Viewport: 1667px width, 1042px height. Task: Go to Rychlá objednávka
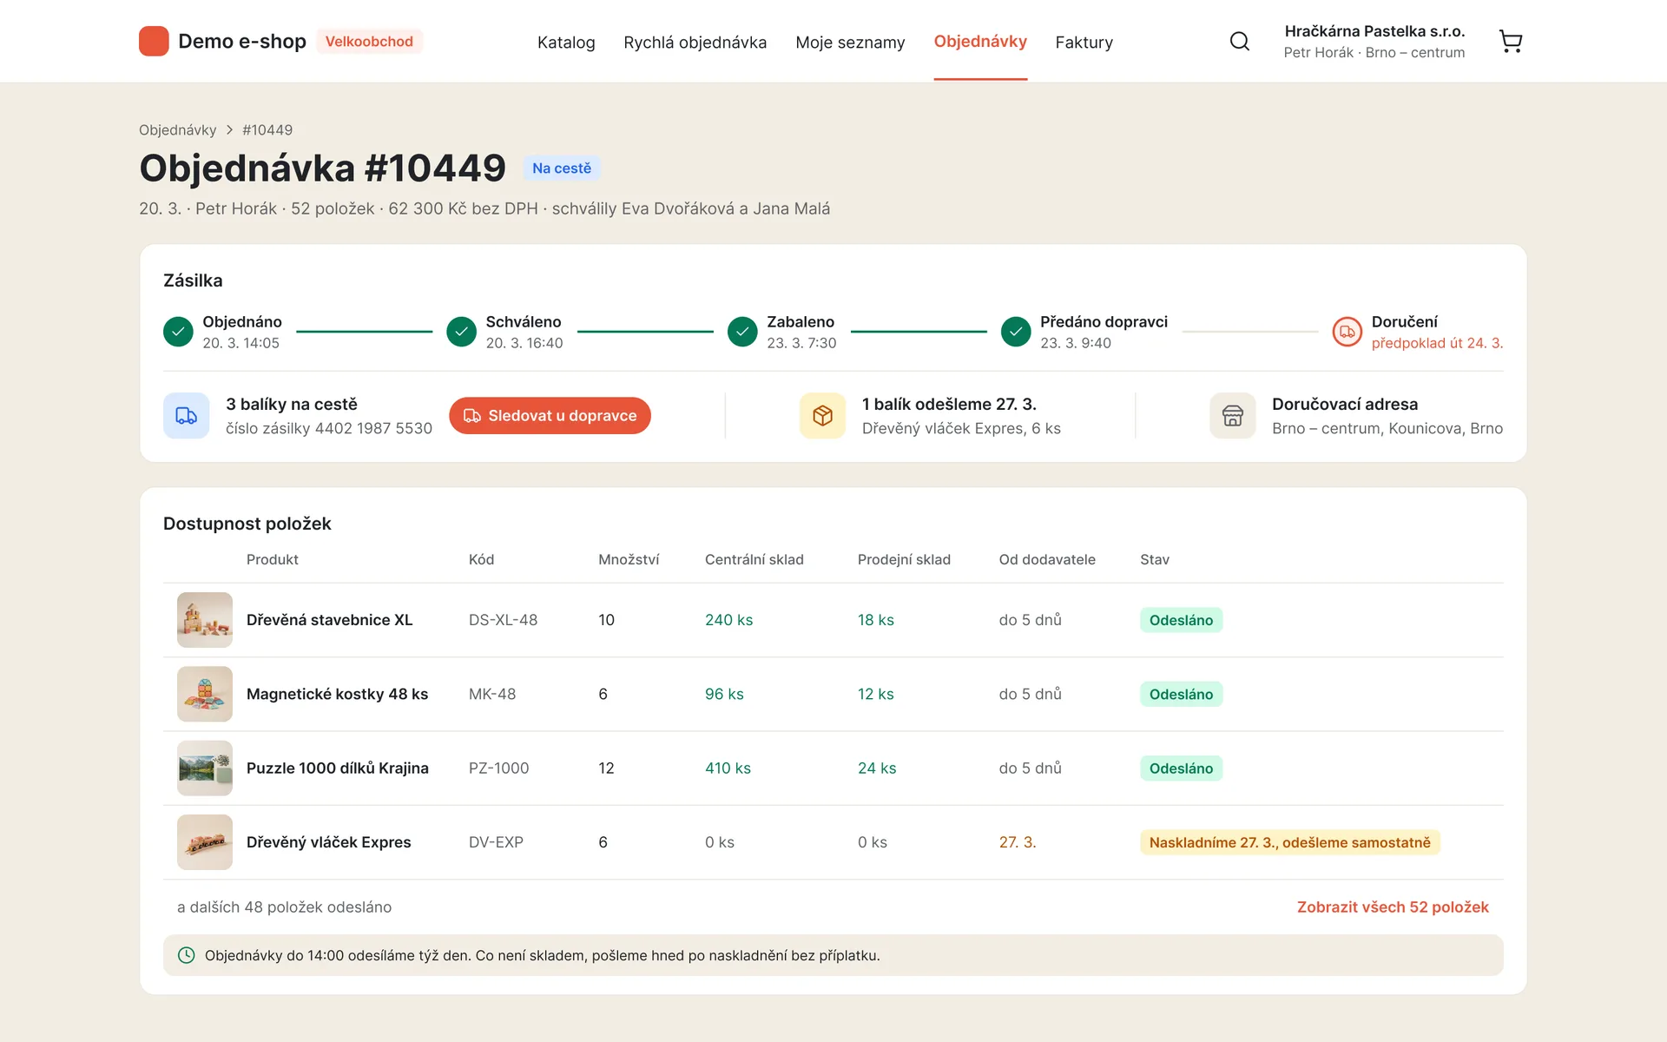695,42
